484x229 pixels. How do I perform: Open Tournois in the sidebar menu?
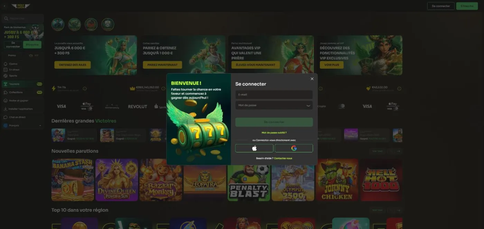pyautogui.click(x=23, y=84)
